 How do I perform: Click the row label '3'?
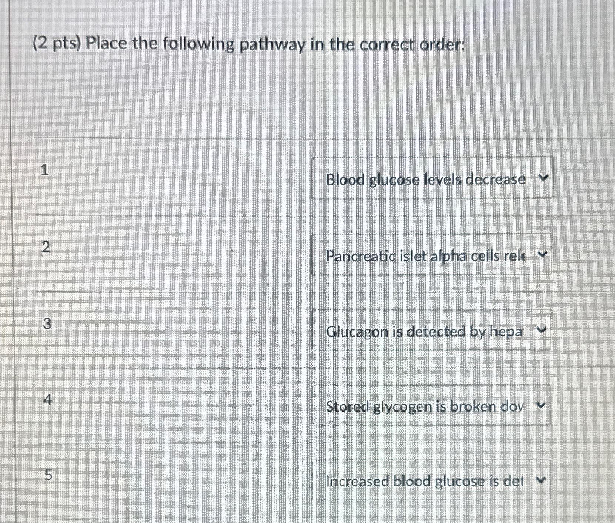click(47, 324)
